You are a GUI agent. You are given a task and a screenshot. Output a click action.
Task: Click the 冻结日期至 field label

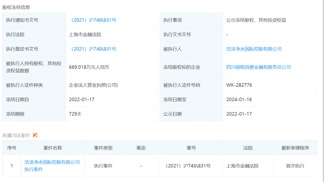(x=175, y=99)
